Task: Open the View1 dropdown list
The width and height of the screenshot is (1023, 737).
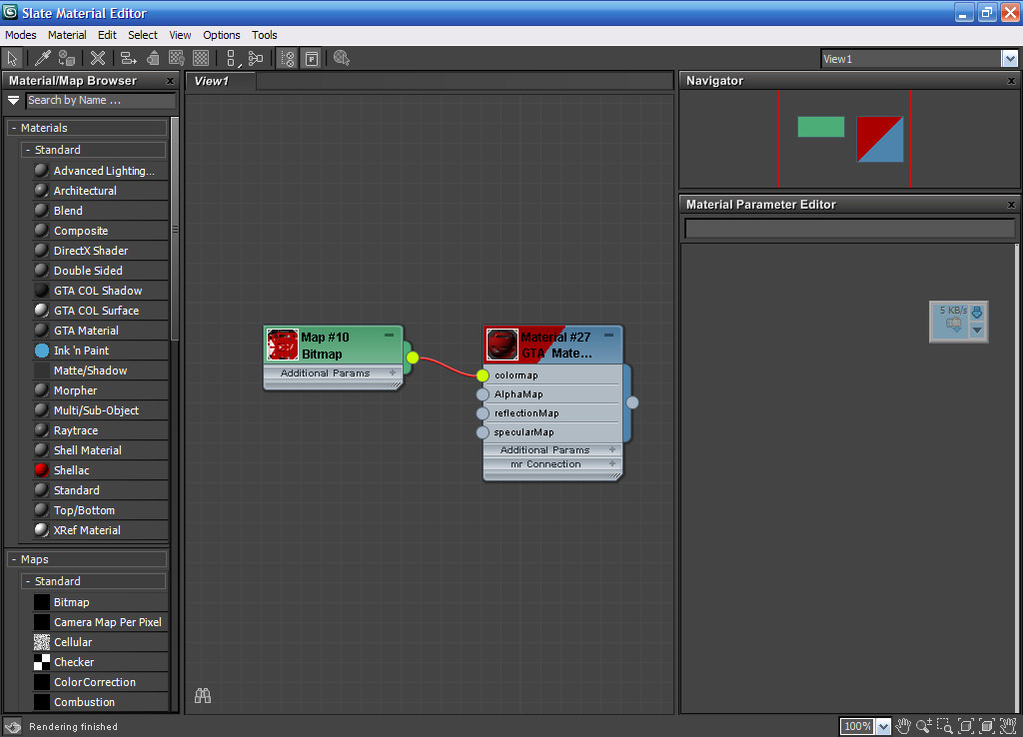Action: (1009, 59)
